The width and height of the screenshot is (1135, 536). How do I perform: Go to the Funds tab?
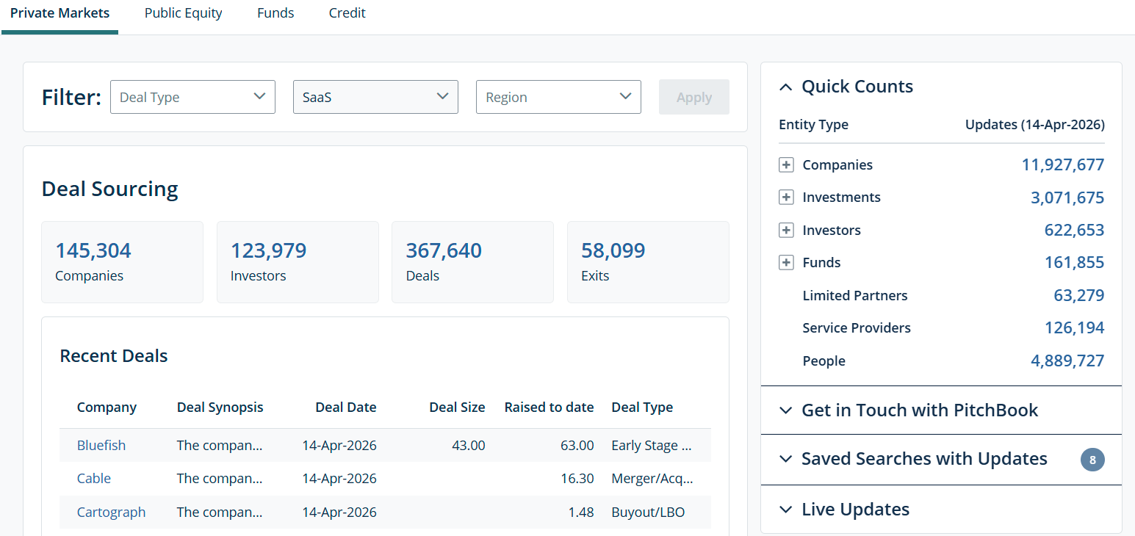(275, 13)
